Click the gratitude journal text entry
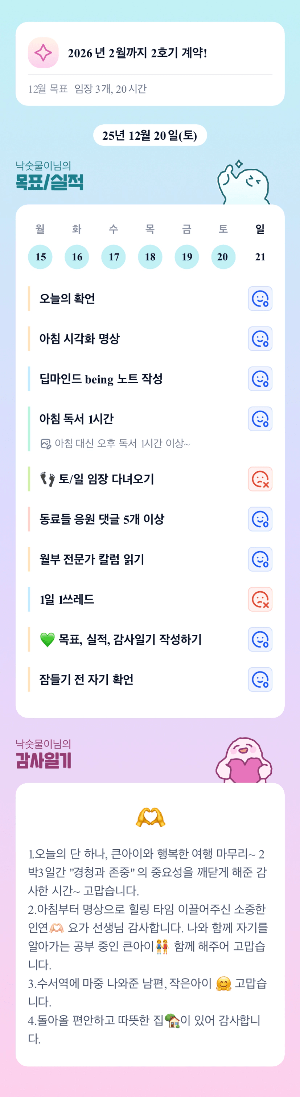The width and height of the screenshot is (300, 1097). (x=147, y=946)
